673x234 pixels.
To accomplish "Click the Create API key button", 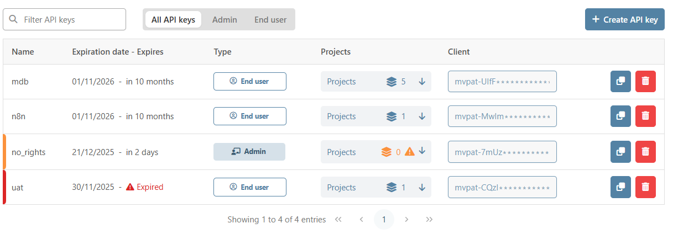I will tap(624, 19).
